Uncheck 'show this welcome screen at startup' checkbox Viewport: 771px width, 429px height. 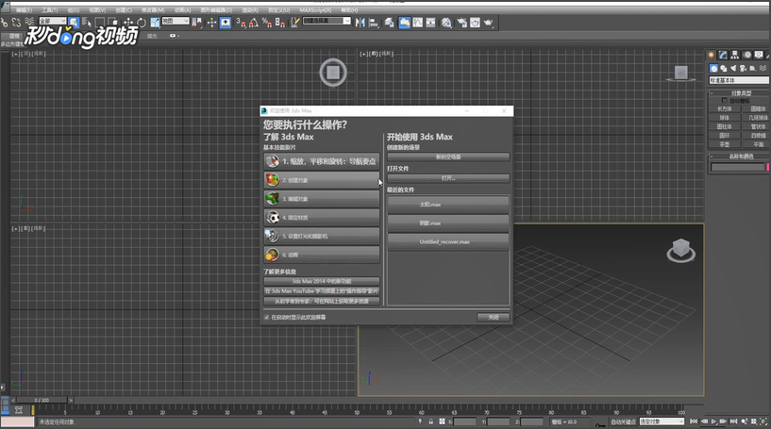click(266, 318)
